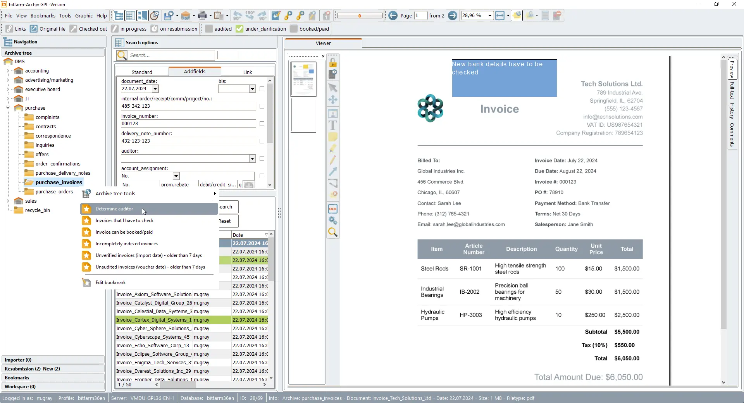Click into the Search input field

[171, 55]
